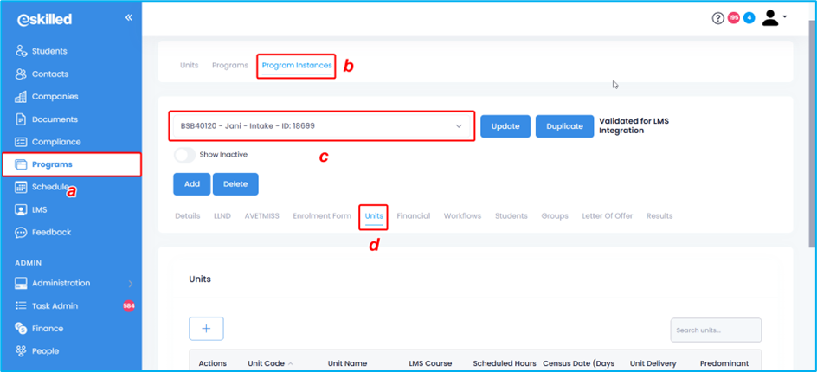Switch to the Program Instances tab
Image resolution: width=817 pixels, height=372 pixels.
[297, 66]
